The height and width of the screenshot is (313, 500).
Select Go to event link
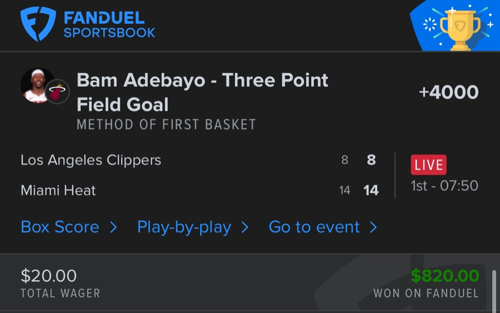point(314,227)
